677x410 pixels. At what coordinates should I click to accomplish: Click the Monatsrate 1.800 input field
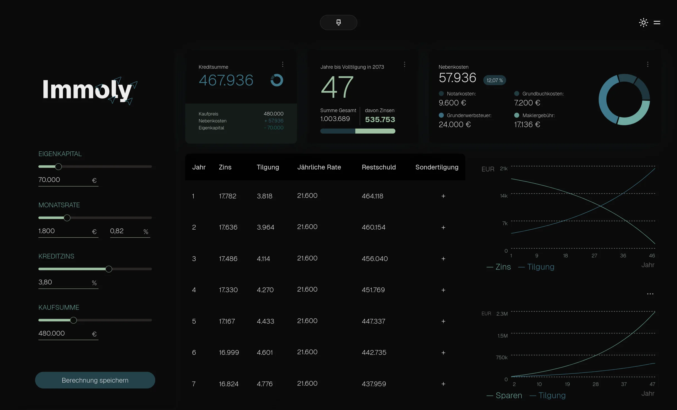click(x=68, y=231)
